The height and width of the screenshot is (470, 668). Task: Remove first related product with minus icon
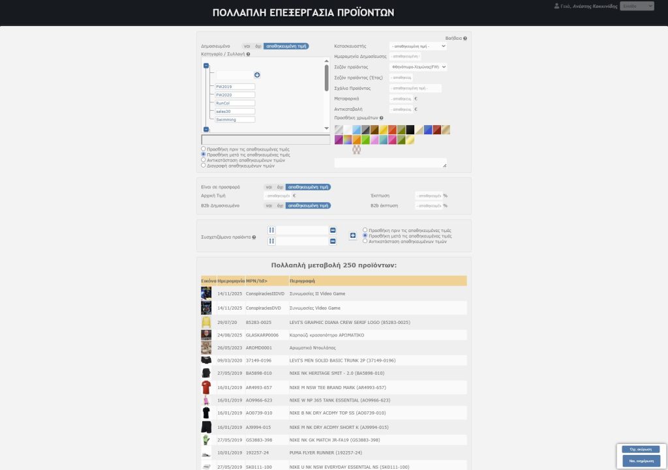pyautogui.click(x=333, y=230)
